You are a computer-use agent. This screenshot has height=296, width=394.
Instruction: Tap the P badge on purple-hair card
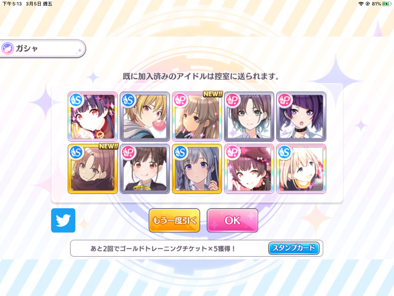pyautogui.click(x=285, y=100)
